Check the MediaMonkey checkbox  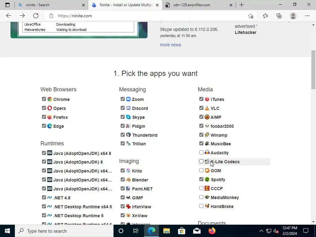[201, 197]
